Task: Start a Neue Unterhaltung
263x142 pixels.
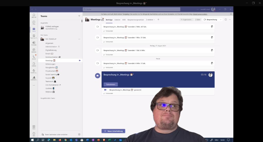Action: [x=113, y=131]
